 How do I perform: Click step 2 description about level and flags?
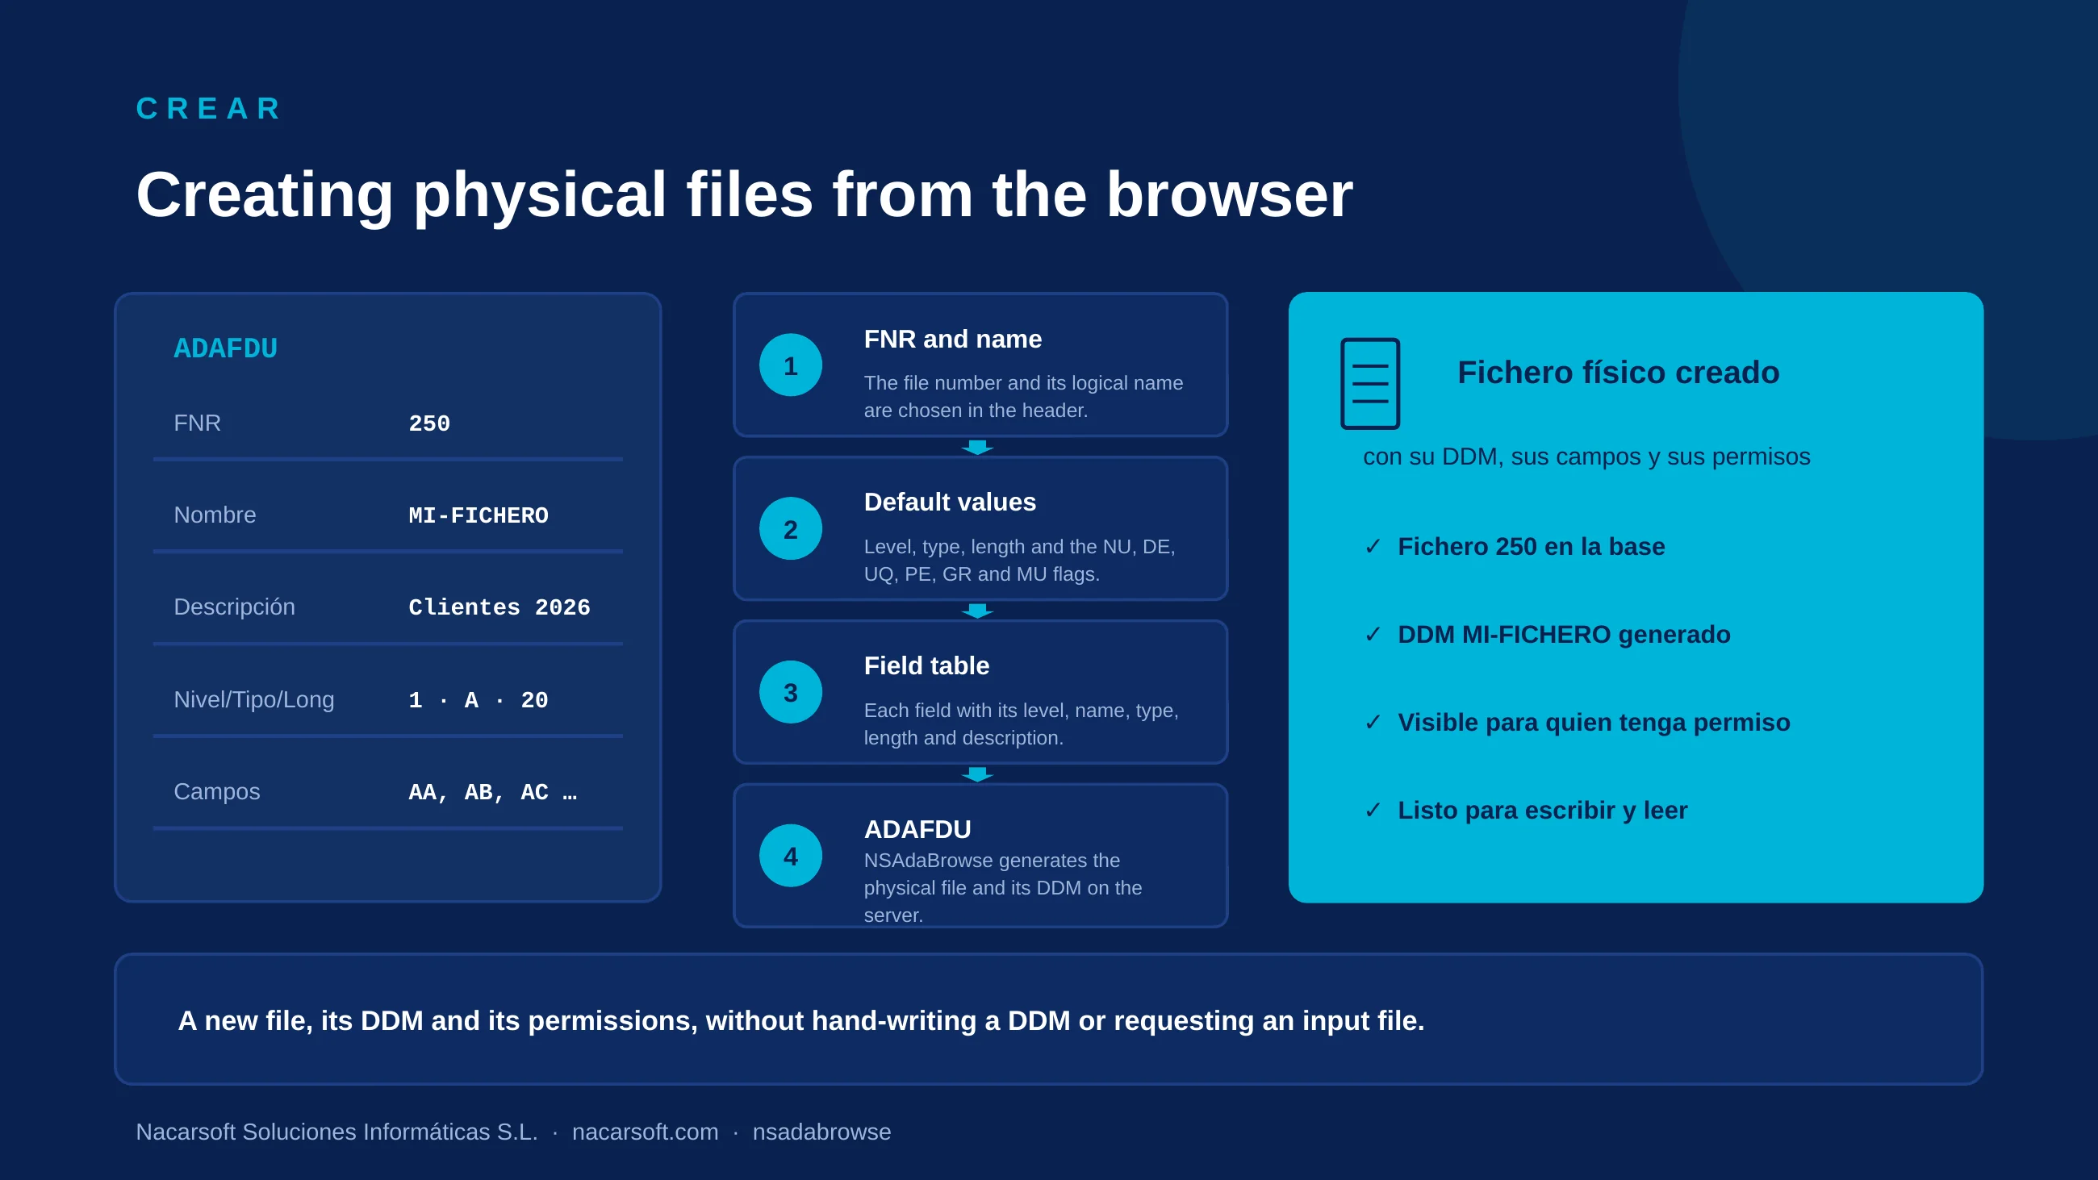1020,561
